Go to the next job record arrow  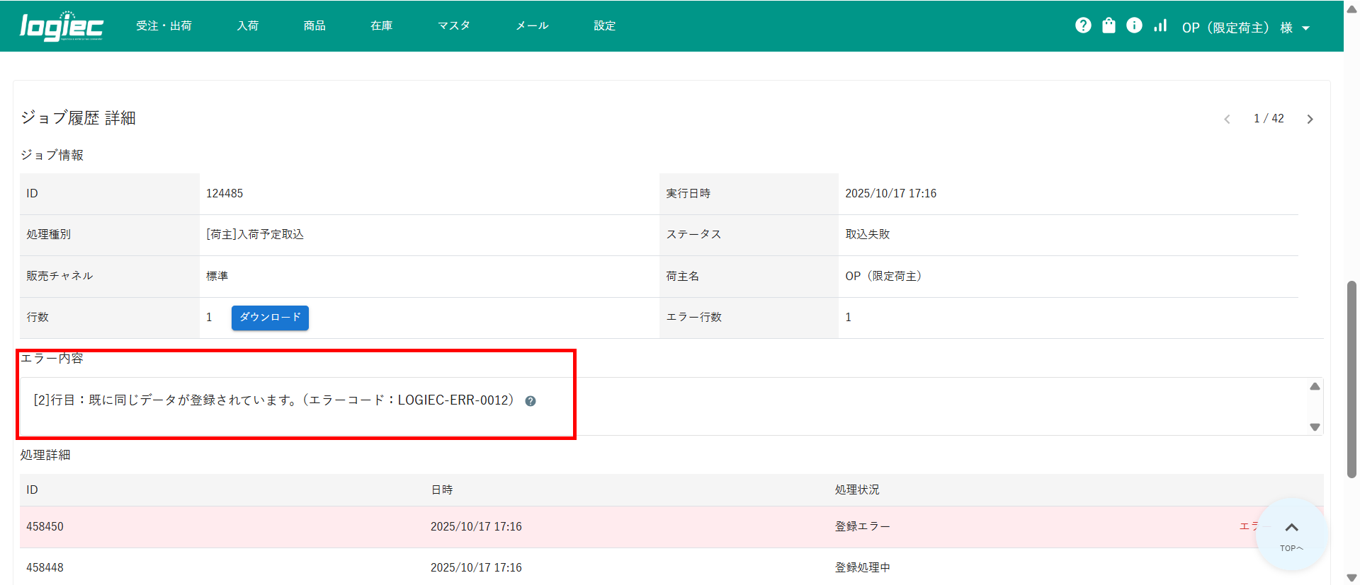(1310, 119)
